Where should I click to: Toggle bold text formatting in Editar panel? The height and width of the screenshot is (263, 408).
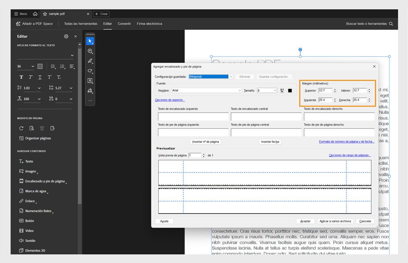coord(21,77)
